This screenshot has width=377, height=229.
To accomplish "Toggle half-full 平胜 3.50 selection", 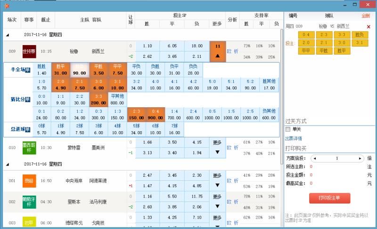I will [98, 70].
